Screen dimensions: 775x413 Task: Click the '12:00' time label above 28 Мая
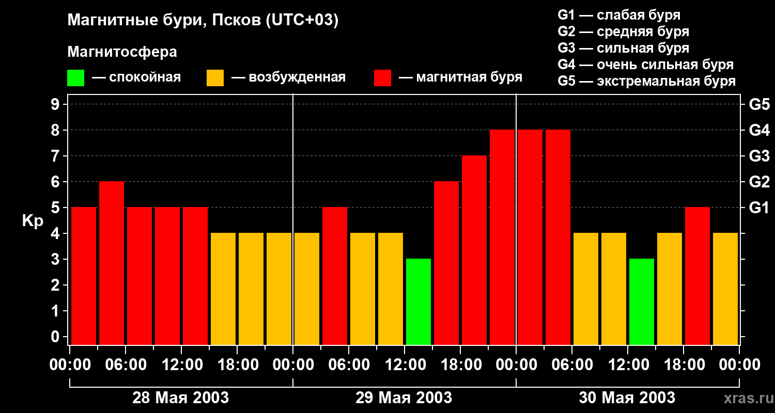(181, 365)
